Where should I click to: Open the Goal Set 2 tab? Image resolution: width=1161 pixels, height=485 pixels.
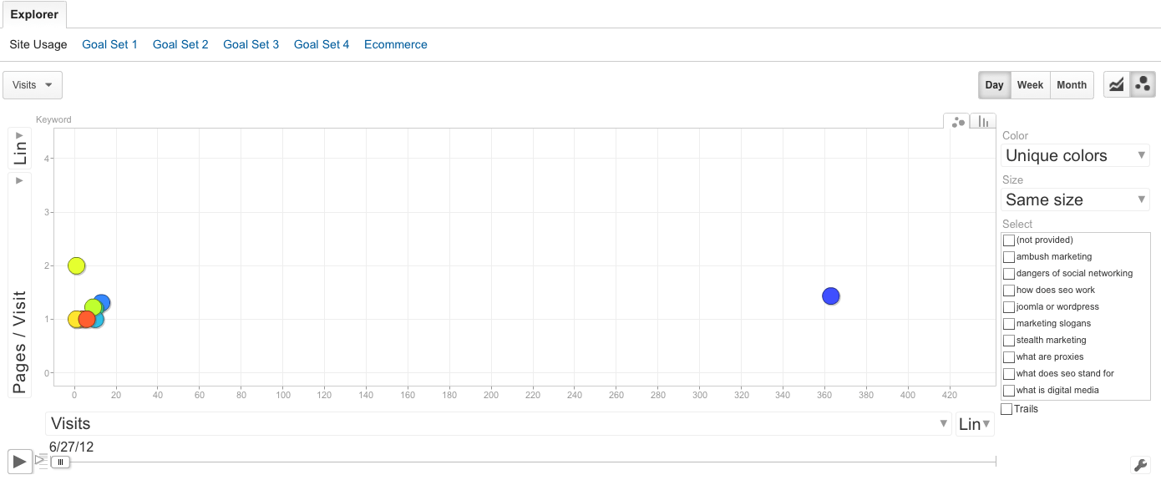coord(180,44)
